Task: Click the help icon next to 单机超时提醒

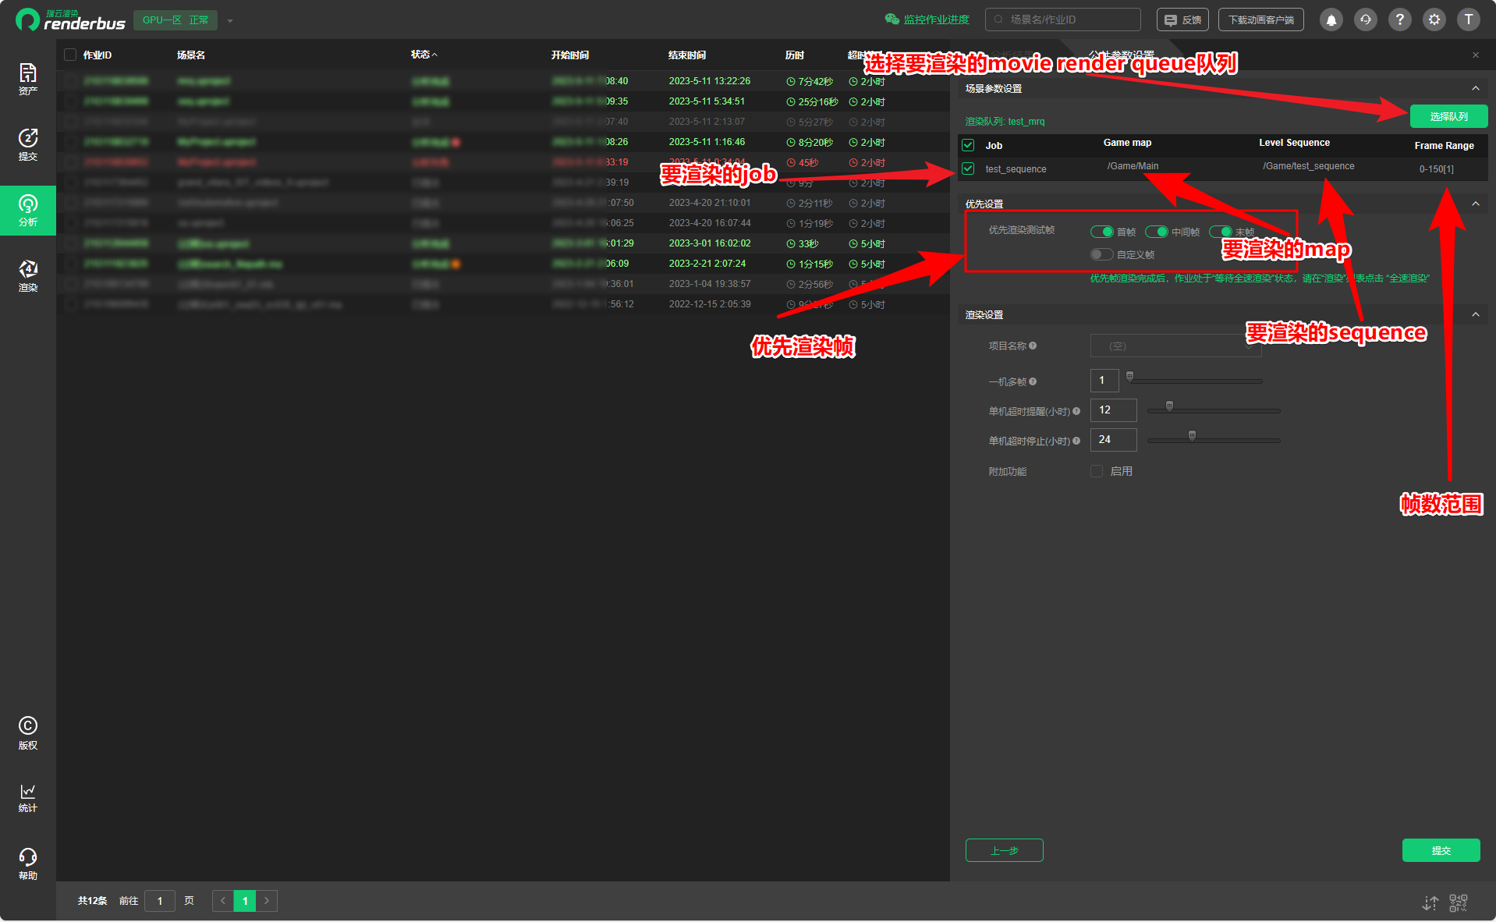Action: tap(1076, 411)
